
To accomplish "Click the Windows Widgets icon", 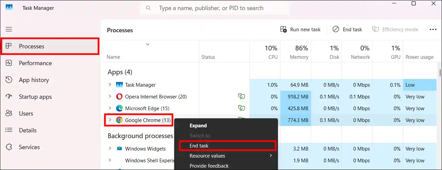I will tap(119, 148).
